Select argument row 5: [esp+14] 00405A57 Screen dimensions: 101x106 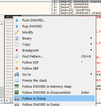coord(77,13)
